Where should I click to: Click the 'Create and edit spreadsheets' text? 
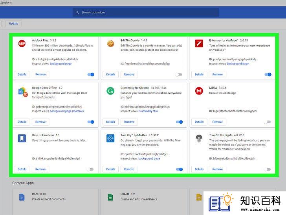(x=139, y=199)
